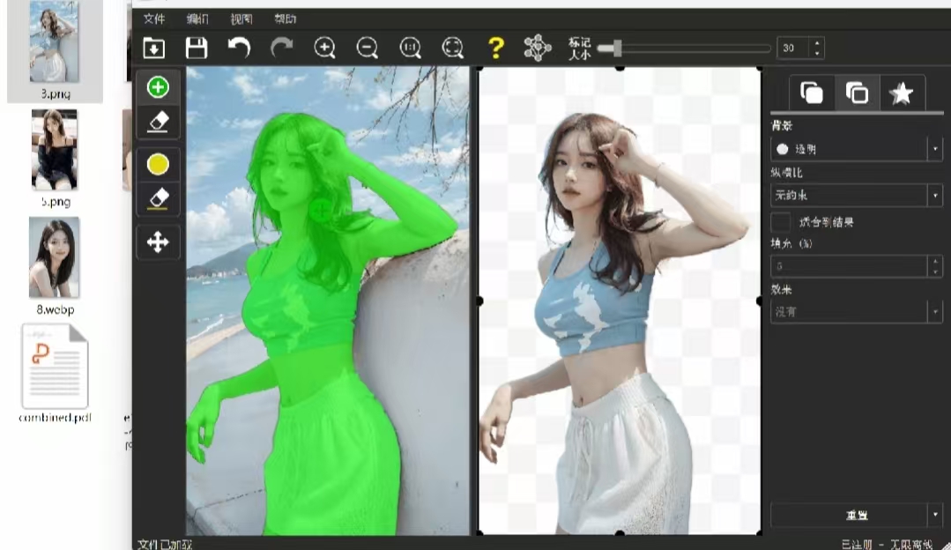The width and height of the screenshot is (951, 550).
Task: Click the neural network auto-cutout icon
Action: 538,48
